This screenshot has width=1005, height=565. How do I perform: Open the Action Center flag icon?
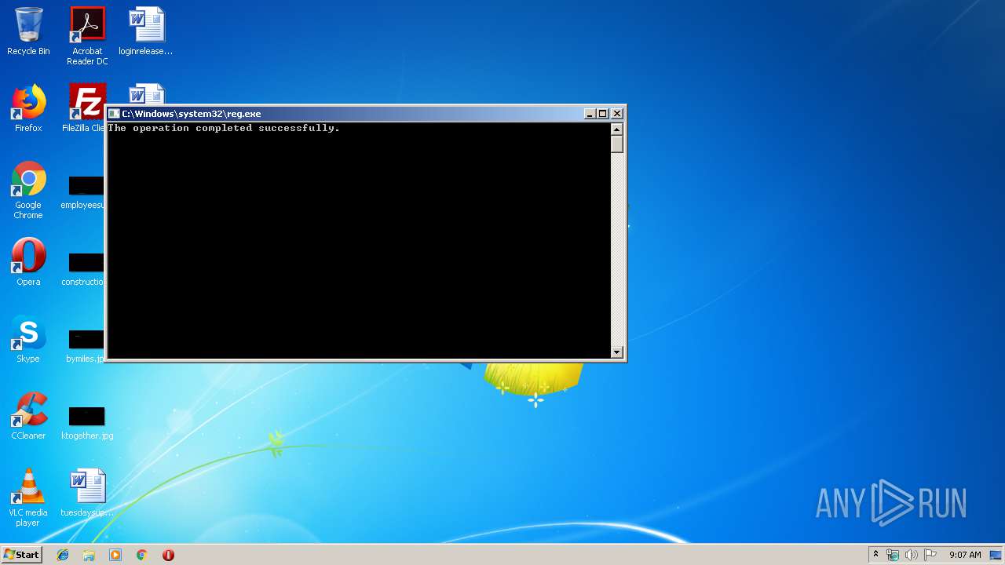(x=930, y=555)
